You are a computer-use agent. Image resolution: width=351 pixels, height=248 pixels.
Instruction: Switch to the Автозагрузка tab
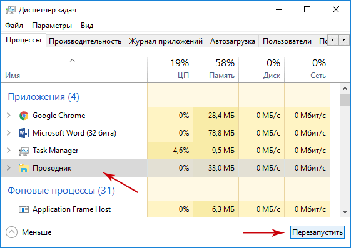coord(233,41)
